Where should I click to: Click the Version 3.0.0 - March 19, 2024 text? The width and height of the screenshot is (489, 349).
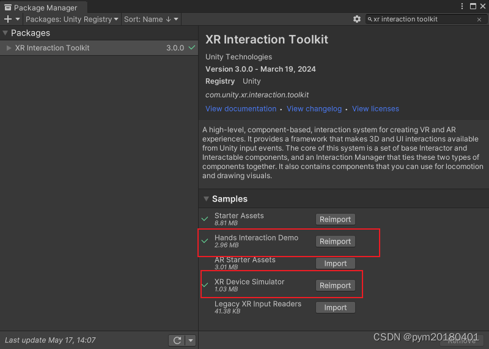pyautogui.click(x=260, y=69)
